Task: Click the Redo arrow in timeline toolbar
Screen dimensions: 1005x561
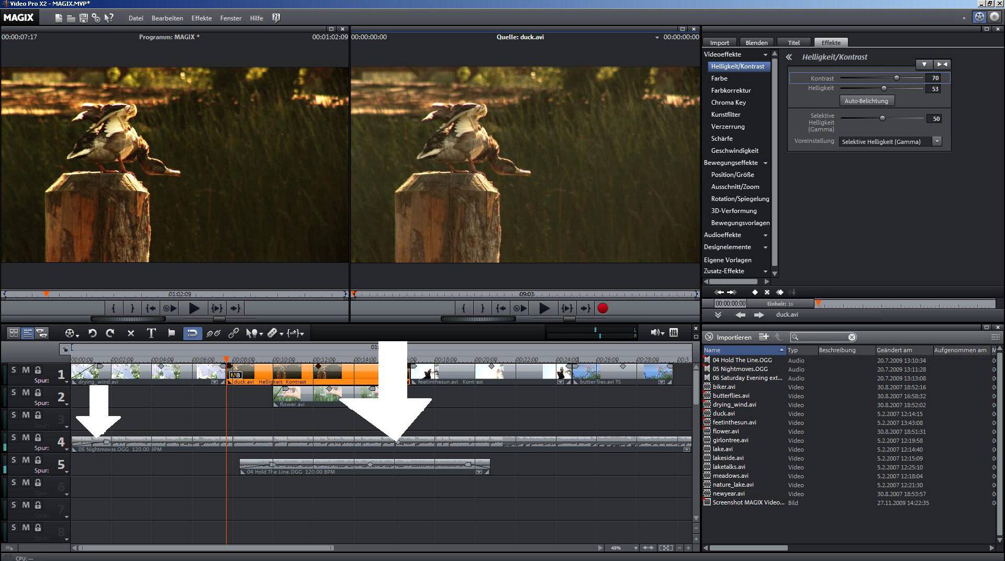Action: [x=110, y=333]
